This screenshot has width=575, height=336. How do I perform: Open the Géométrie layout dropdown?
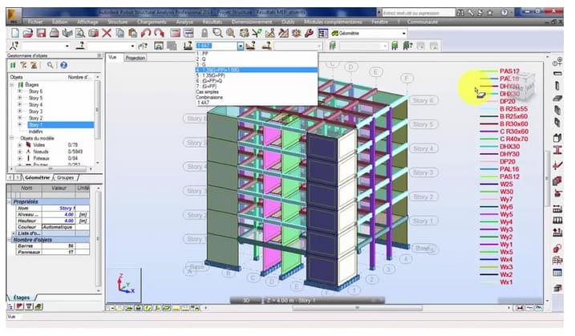(x=403, y=33)
